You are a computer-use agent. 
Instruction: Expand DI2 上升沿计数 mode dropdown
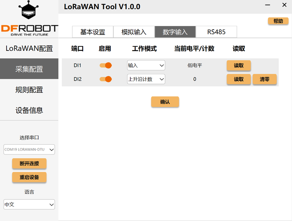146,79
